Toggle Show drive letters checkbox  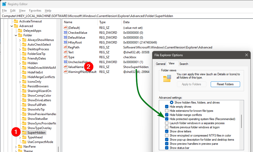[167, 131]
